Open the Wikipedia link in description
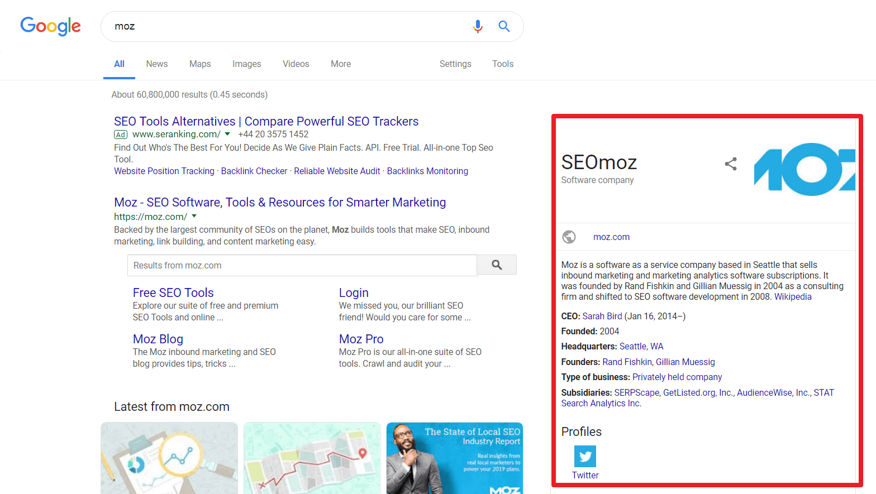 click(x=793, y=297)
